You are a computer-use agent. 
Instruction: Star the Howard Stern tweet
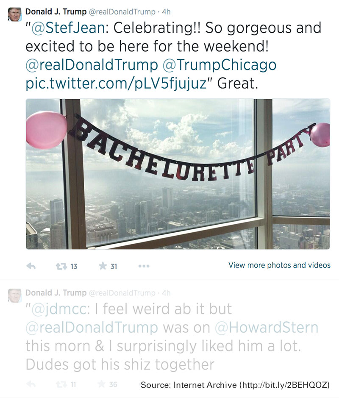click(102, 384)
